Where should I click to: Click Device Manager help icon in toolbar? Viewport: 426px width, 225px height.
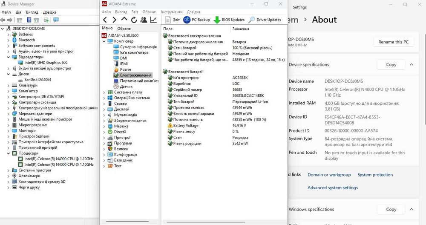(29, 20)
